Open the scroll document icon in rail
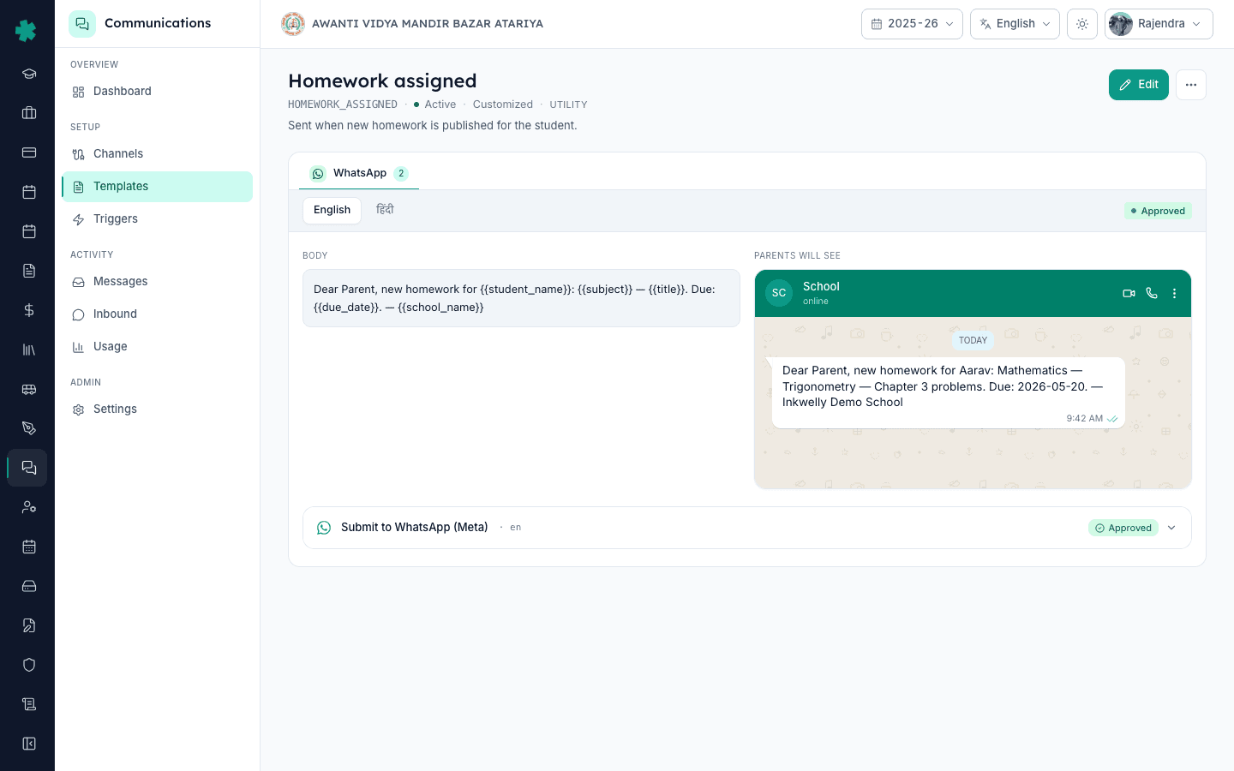The image size is (1234, 771). coord(29,704)
